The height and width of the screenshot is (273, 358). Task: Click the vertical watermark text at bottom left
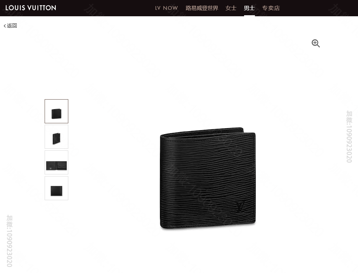click(x=9, y=241)
